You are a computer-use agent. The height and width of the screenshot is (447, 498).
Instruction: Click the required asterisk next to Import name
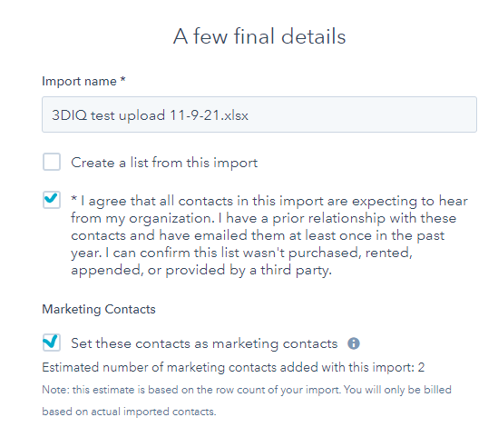pyautogui.click(x=122, y=79)
